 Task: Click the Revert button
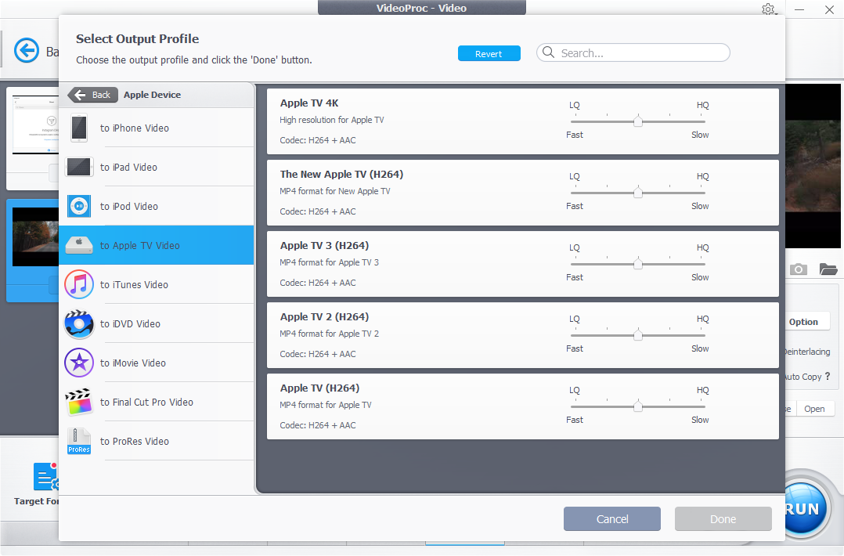coord(489,53)
